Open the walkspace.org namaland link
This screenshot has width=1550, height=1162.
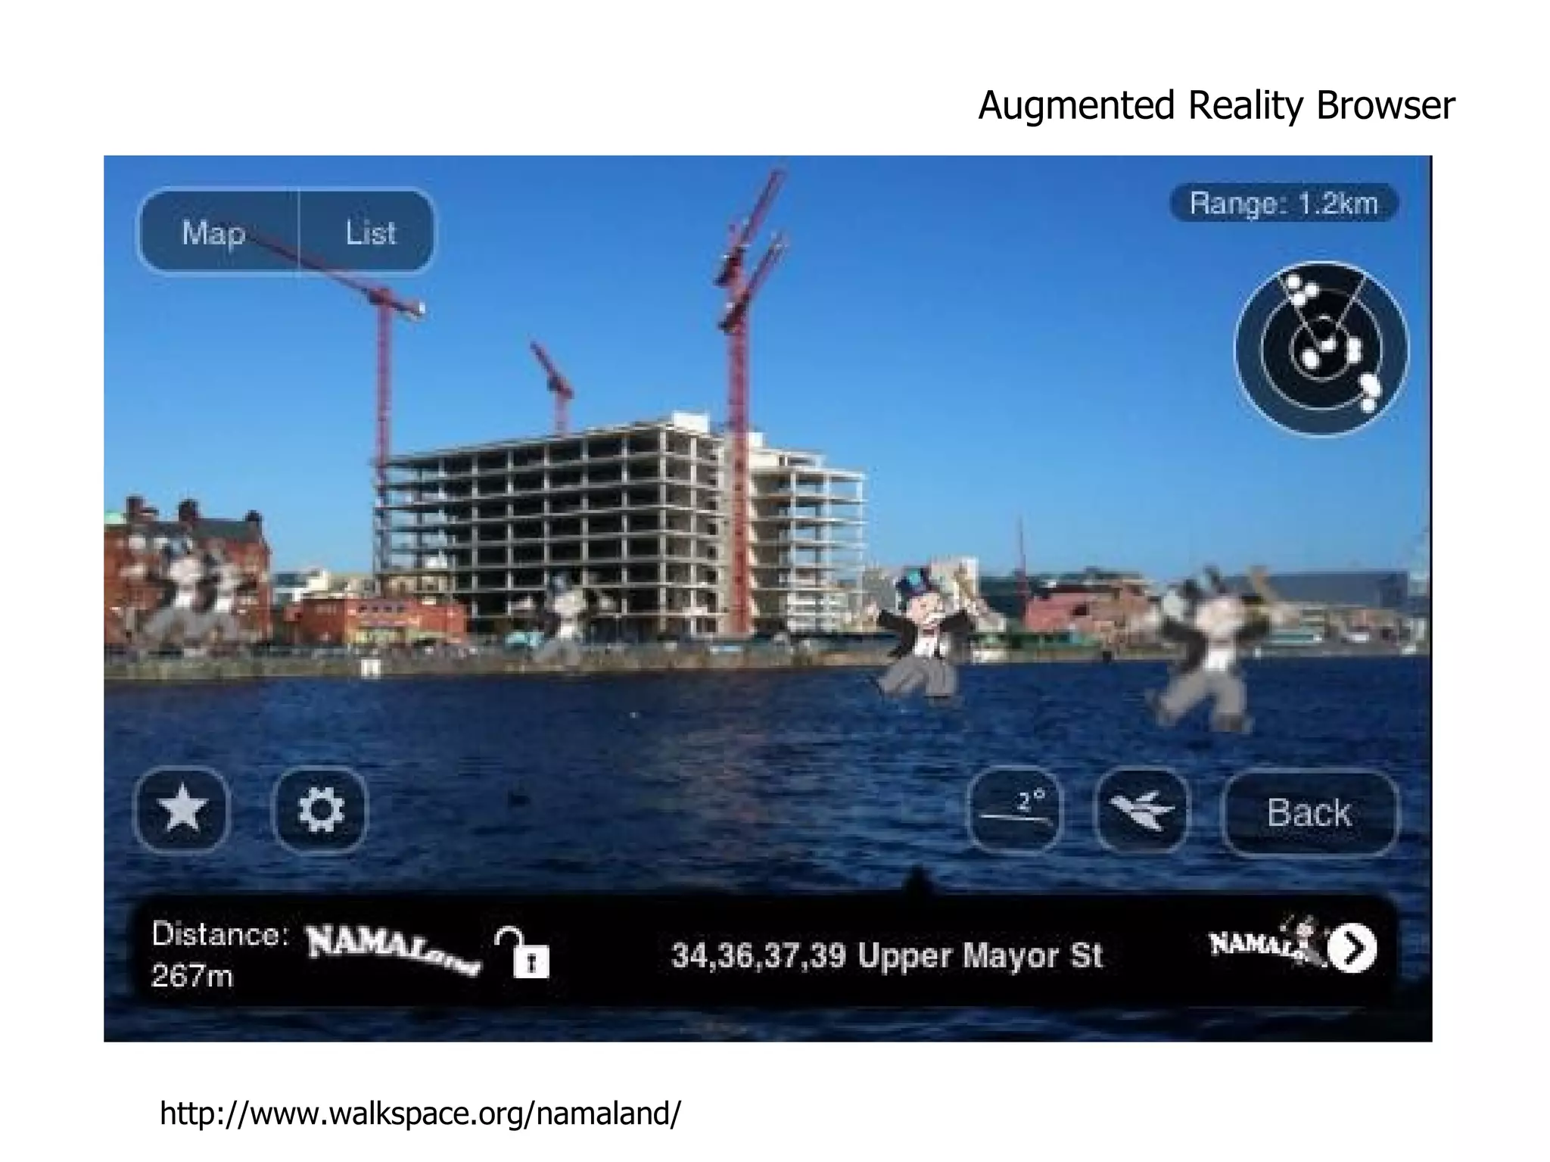point(420,1114)
